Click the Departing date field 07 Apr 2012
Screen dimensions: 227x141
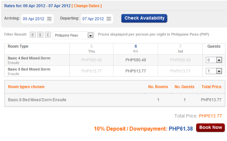pos(97,19)
